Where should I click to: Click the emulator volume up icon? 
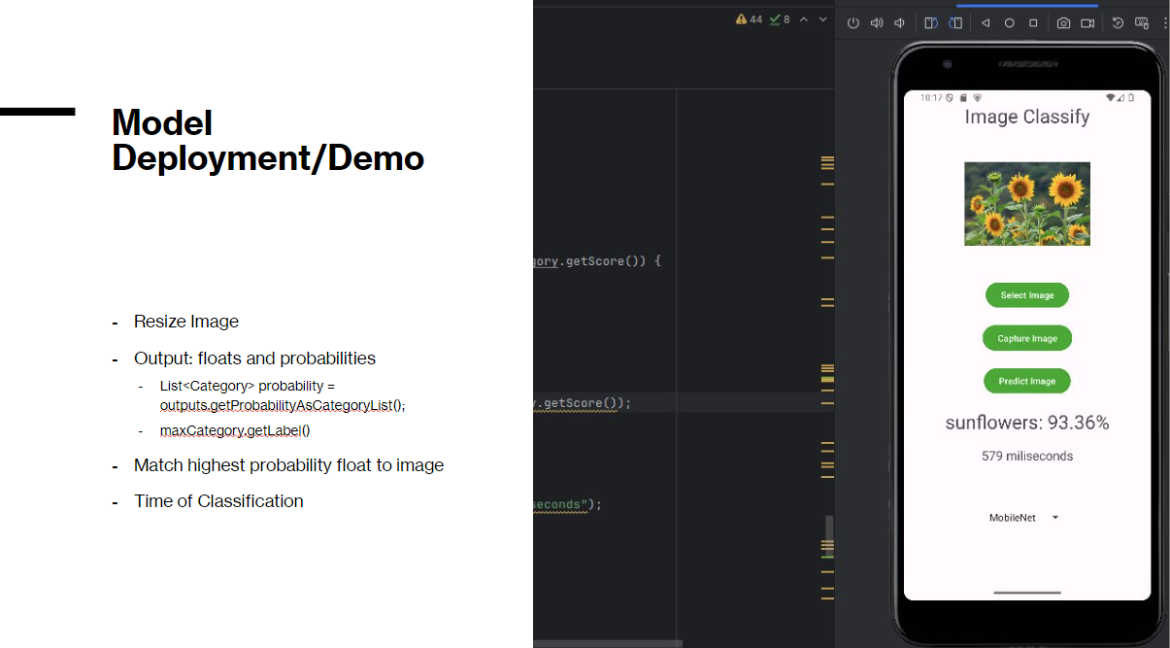pyautogui.click(x=877, y=23)
